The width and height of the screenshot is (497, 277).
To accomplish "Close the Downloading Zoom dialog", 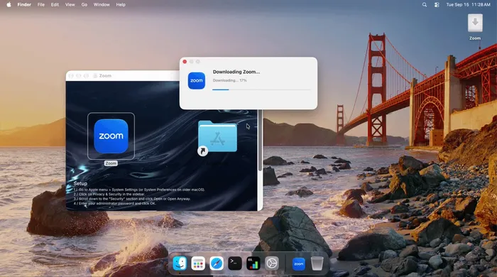I will [x=185, y=62].
